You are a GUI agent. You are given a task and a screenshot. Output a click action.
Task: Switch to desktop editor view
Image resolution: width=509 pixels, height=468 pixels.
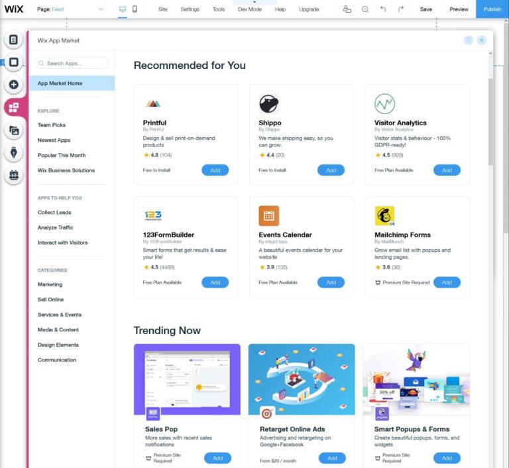[123, 9]
